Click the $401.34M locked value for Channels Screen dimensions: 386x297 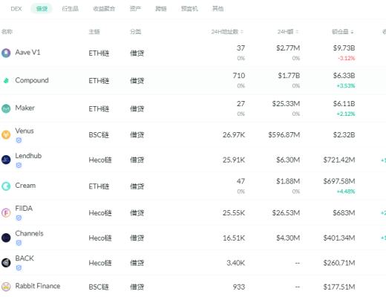339,238
